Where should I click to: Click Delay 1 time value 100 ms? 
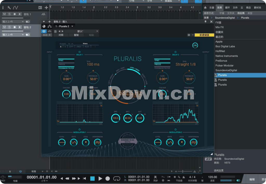(x=93, y=64)
